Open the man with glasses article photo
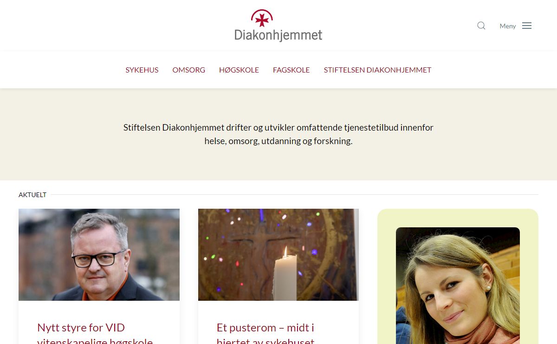This screenshot has height=344, width=557. click(99, 255)
